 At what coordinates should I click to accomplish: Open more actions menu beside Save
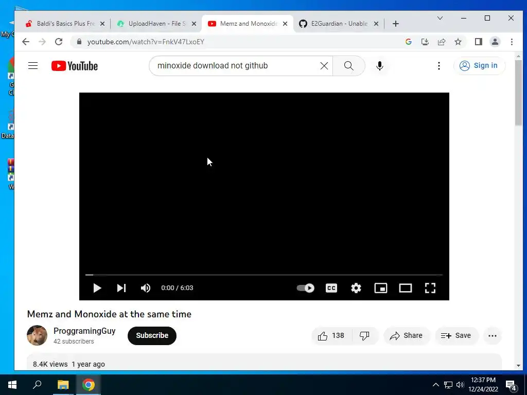coord(493,335)
